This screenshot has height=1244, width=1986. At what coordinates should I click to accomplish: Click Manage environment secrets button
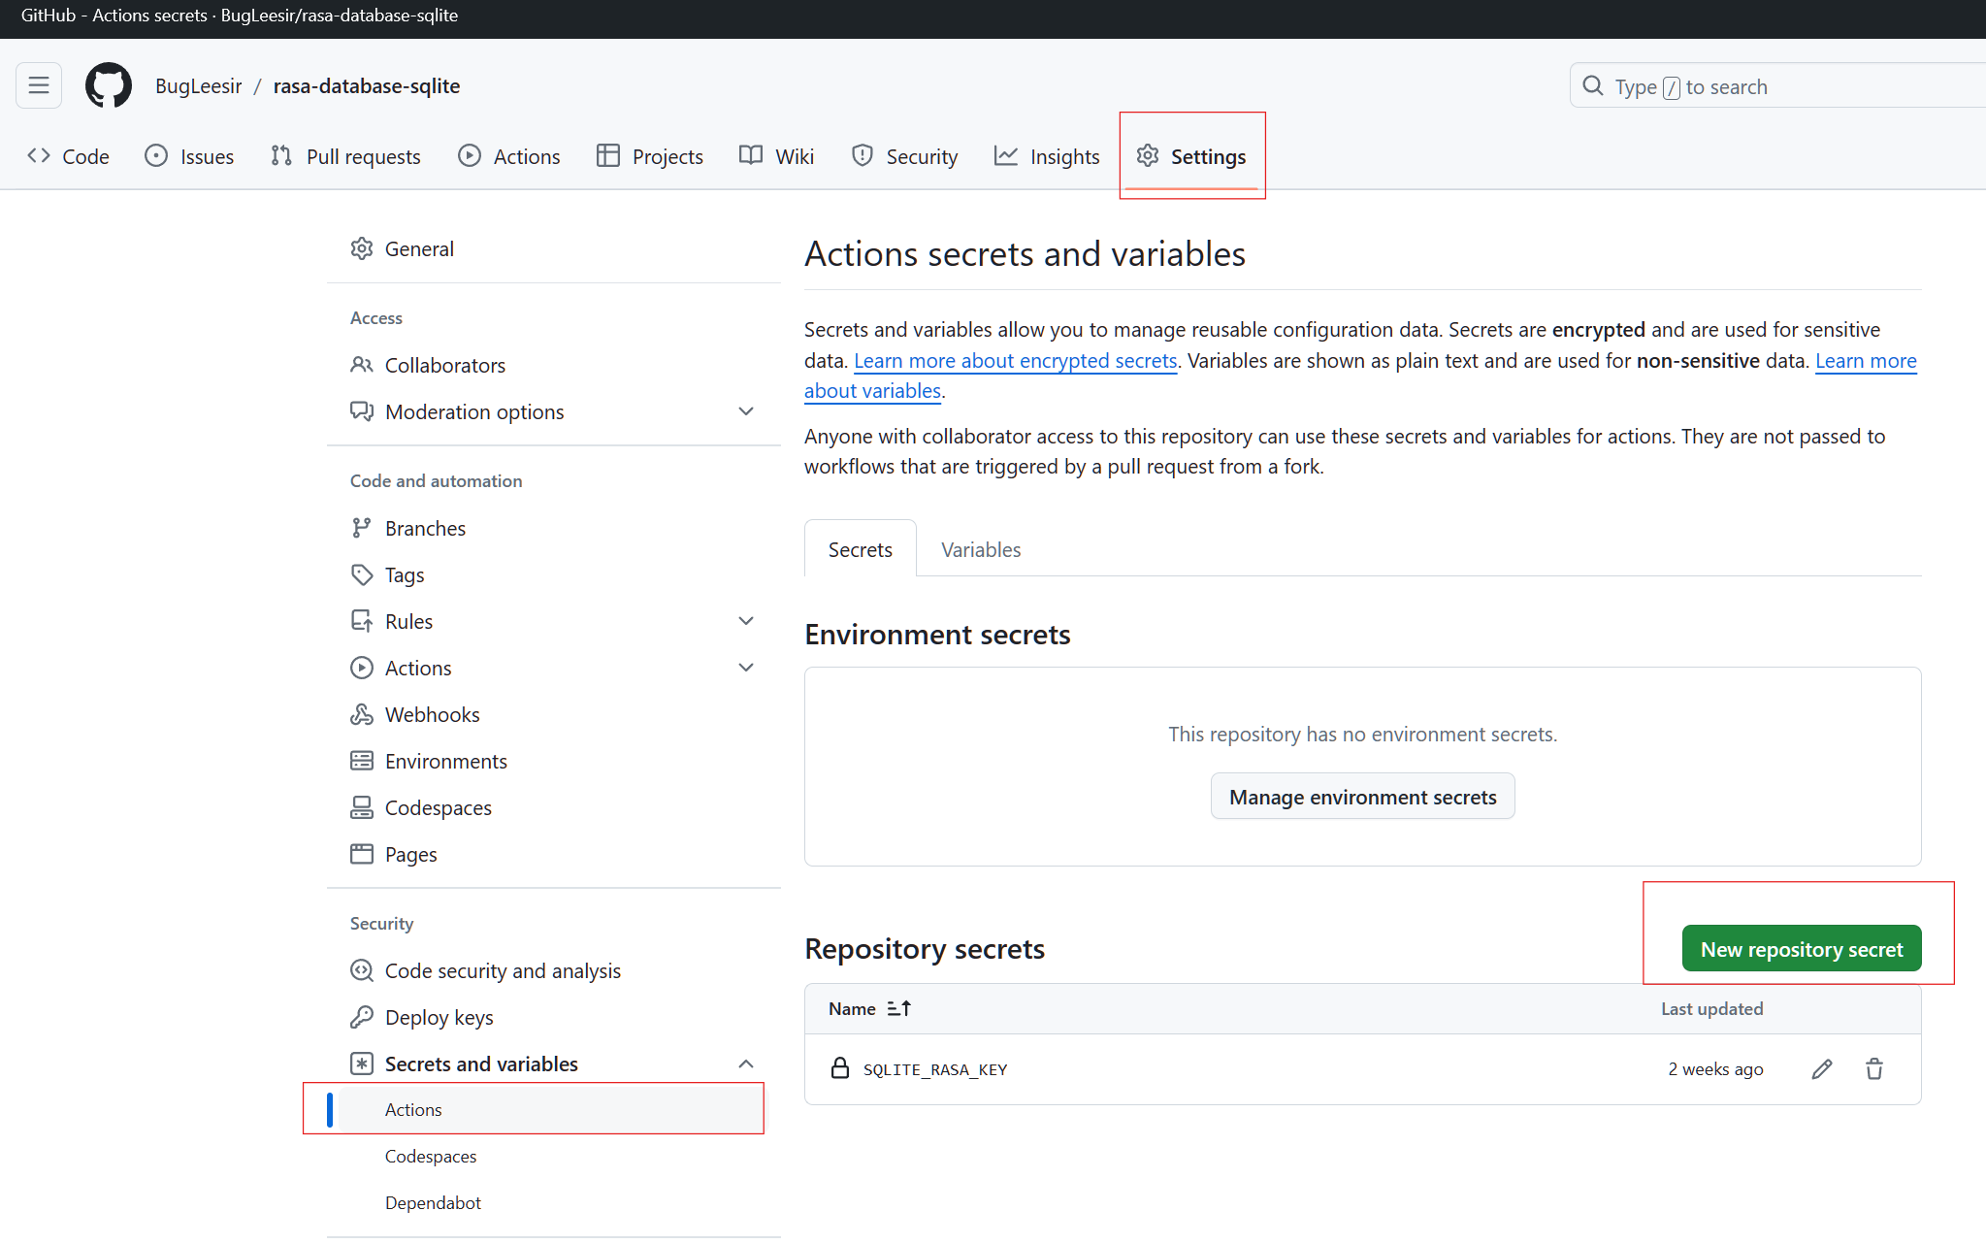(x=1362, y=797)
